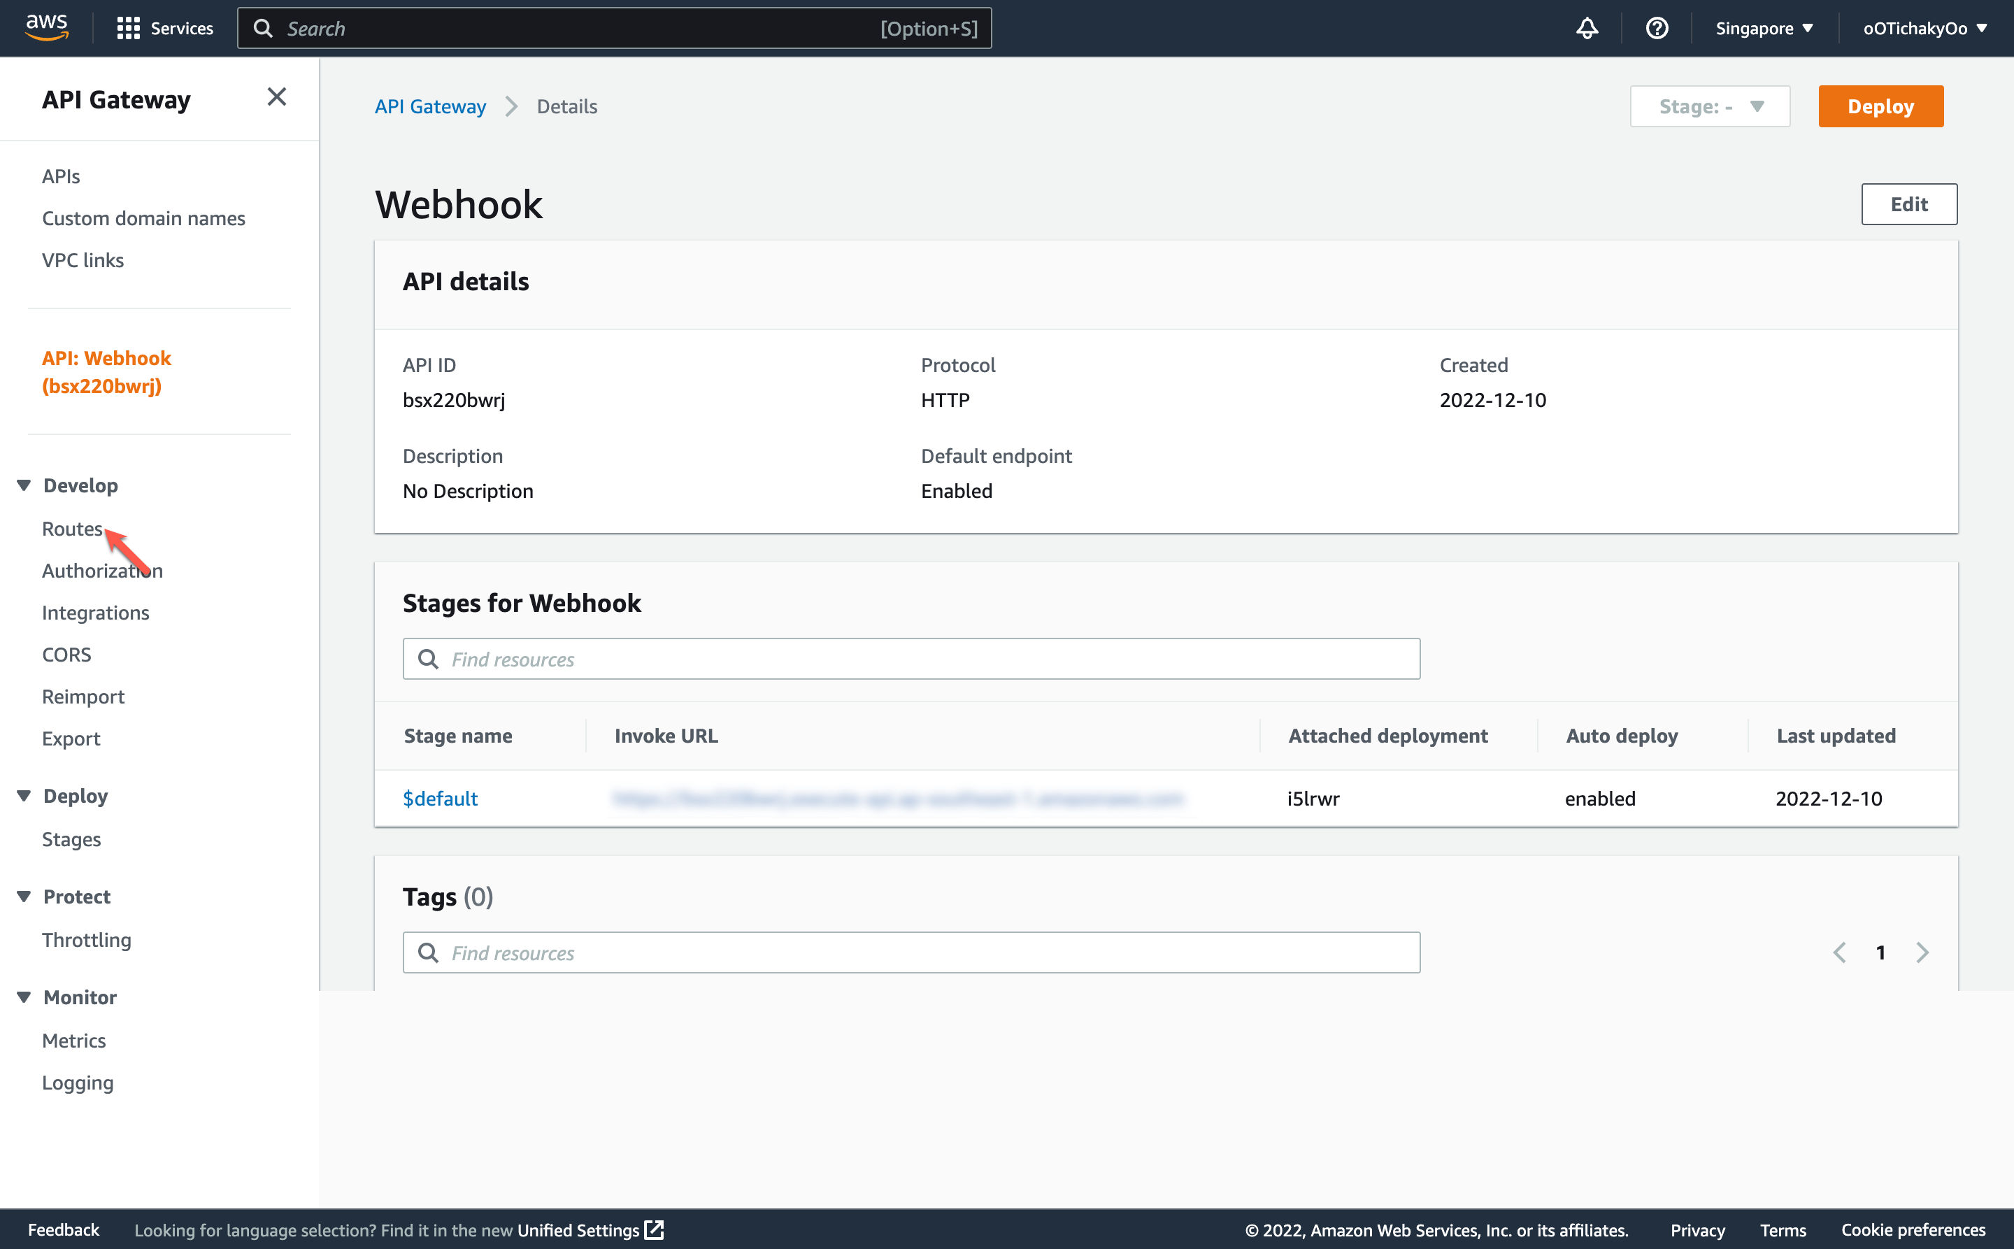Navigate to Routes in the sidebar
This screenshot has width=2014, height=1249.
click(71, 529)
